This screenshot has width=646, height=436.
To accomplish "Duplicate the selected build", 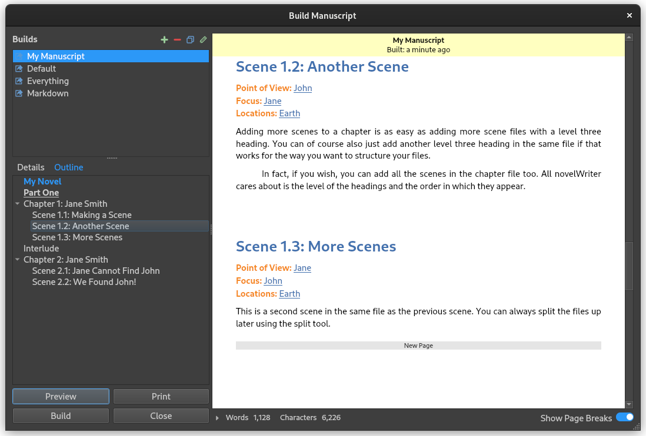I will tap(191, 39).
